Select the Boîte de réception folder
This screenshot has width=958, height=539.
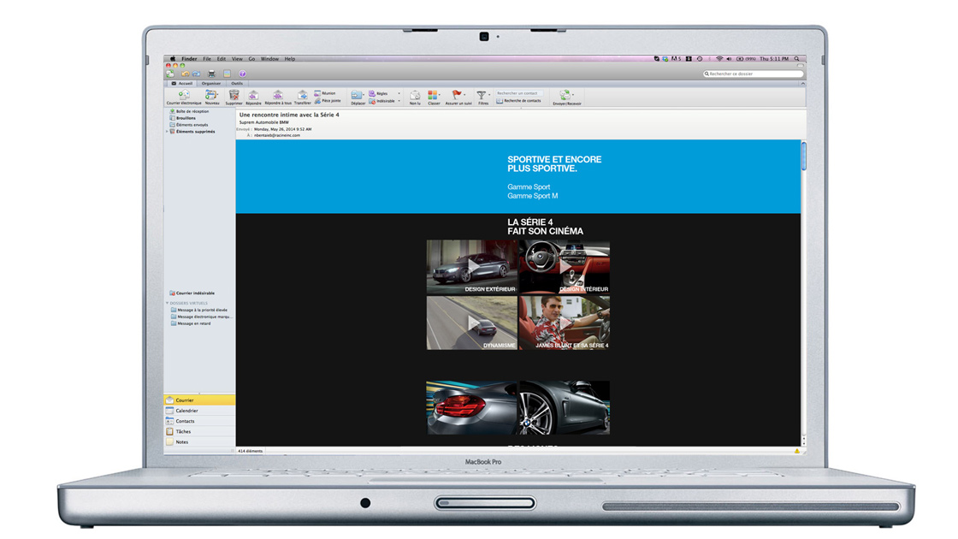pyautogui.click(x=192, y=111)
